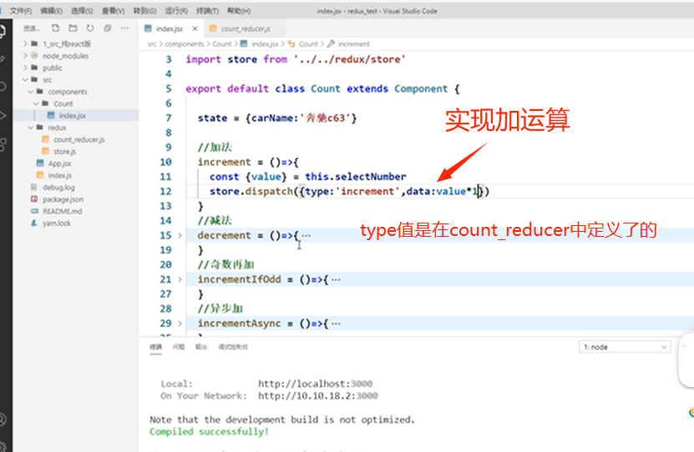Select the index.jsx editor tab

click(x=171, y=28)
